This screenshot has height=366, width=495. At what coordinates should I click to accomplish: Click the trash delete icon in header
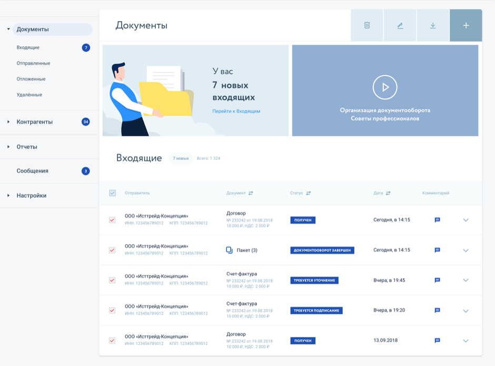(x=367, y=25)
